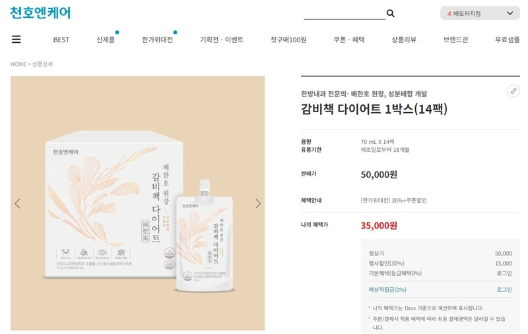Click the 천호엔케어 logo
Viewport: 528px width, 334px height.
[40, 13]
